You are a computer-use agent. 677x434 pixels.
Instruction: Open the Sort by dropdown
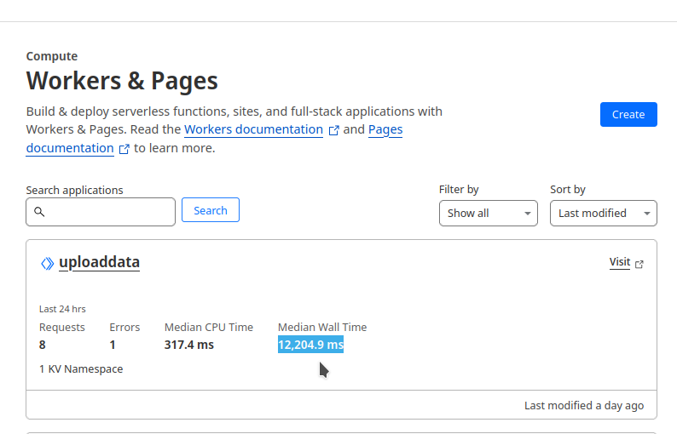click(x=603, y=213)
